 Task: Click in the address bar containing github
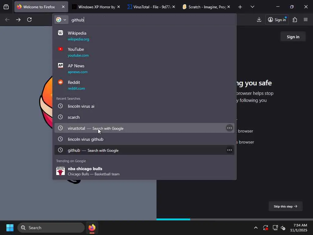tap(152, 20)
